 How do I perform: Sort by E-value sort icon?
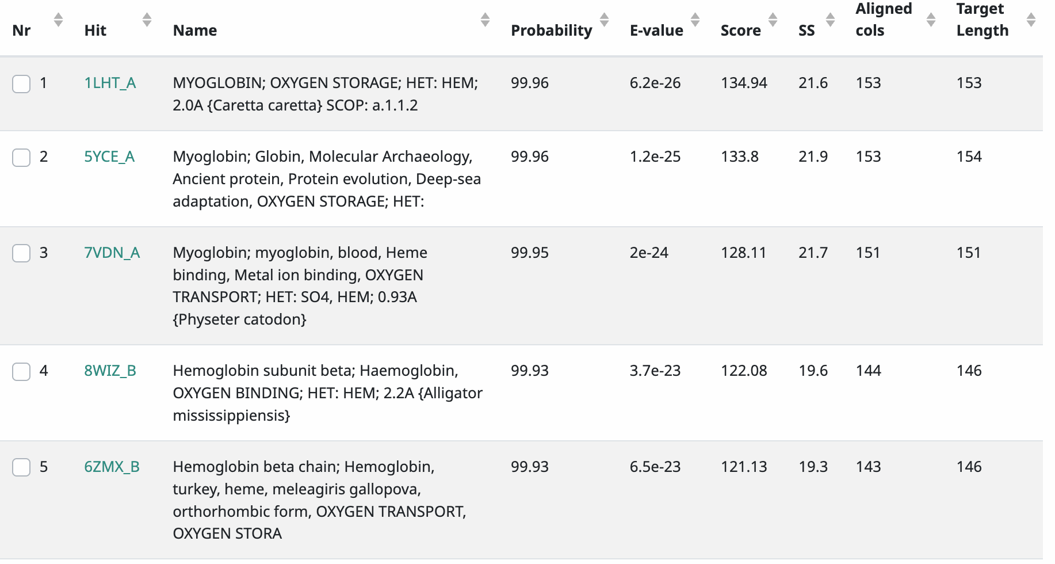tap(695, 20)
